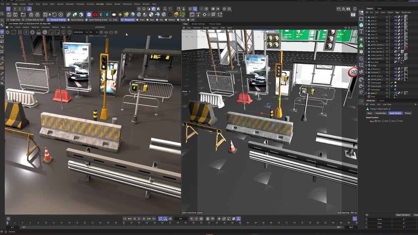Open the HDR/sRGB color space dropdown
Image resolution: width=418 pixels, height=235 pixels.
(x=81, y=32)
